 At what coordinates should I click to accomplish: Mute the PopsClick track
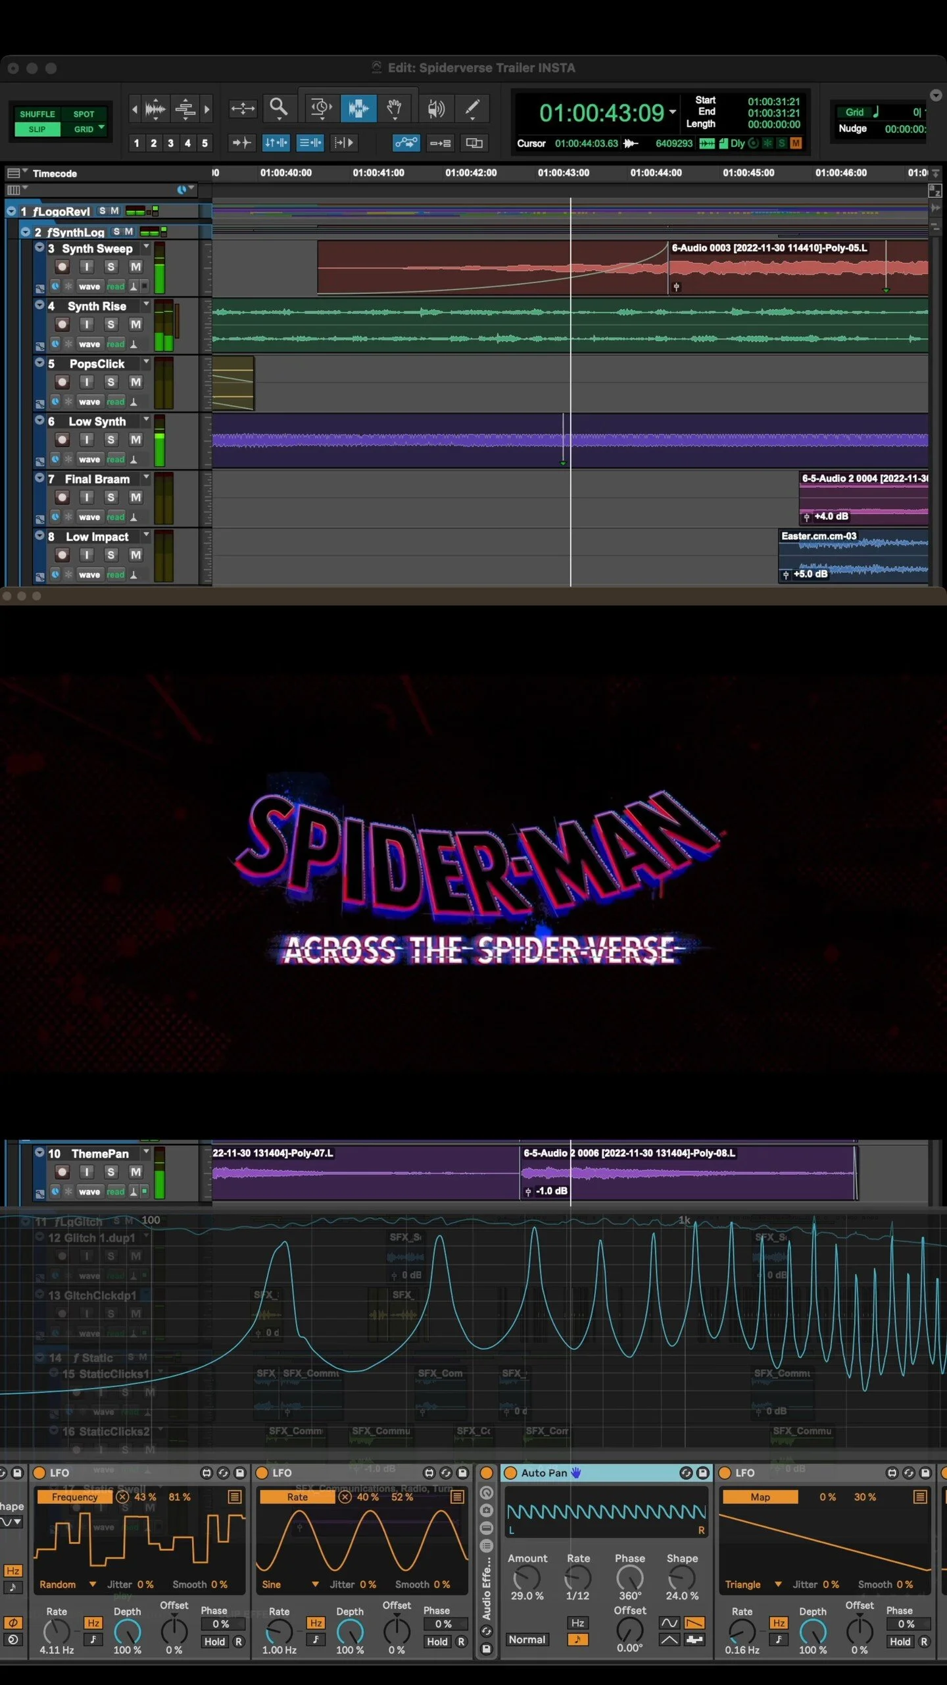point(135,382)
